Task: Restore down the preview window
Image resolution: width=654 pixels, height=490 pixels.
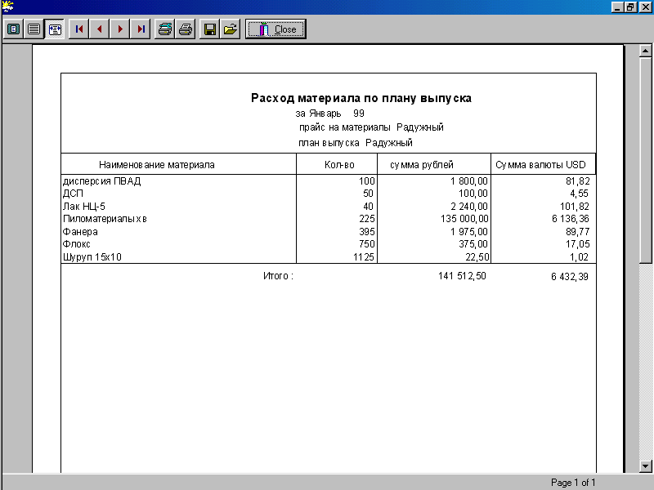Action: coord(631,7)
